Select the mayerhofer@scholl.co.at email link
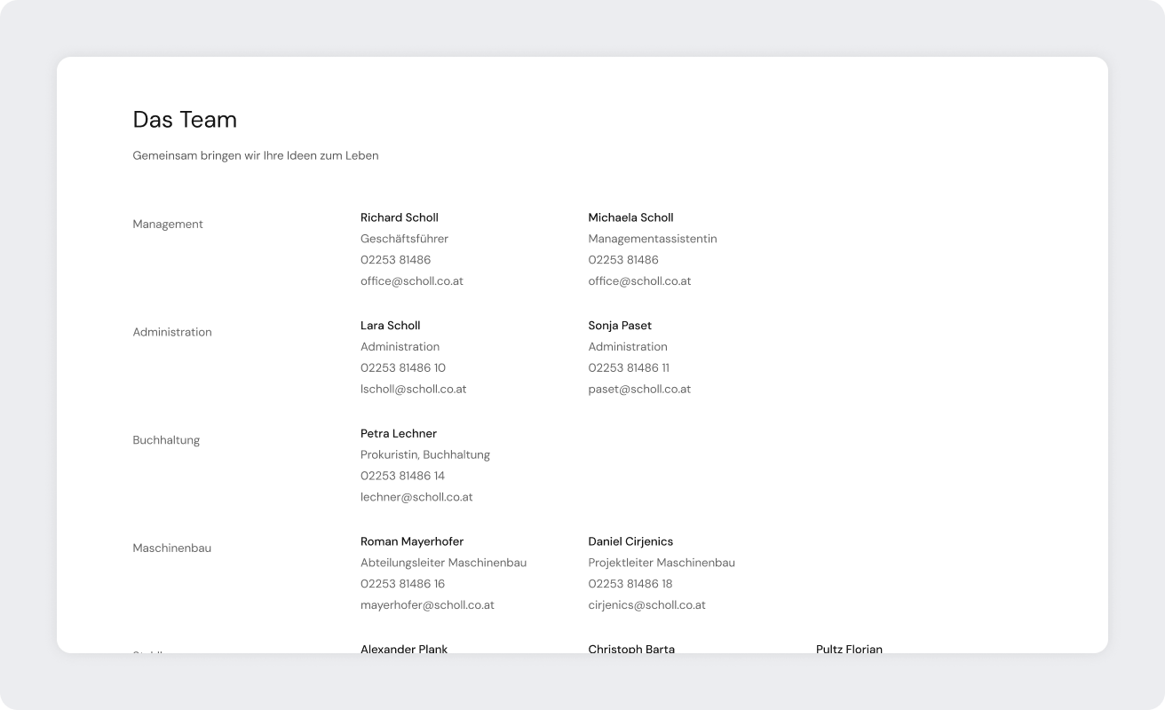Image resolution: width=1165 pixels, height=710 pixels. click(x=427, y=605)
